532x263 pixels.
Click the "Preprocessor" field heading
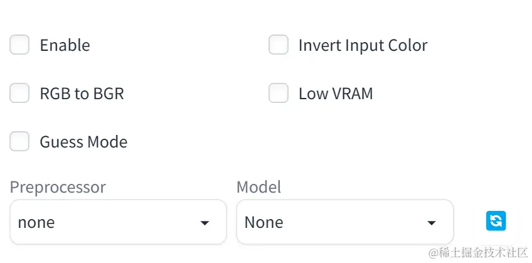(x=58, y=187)
